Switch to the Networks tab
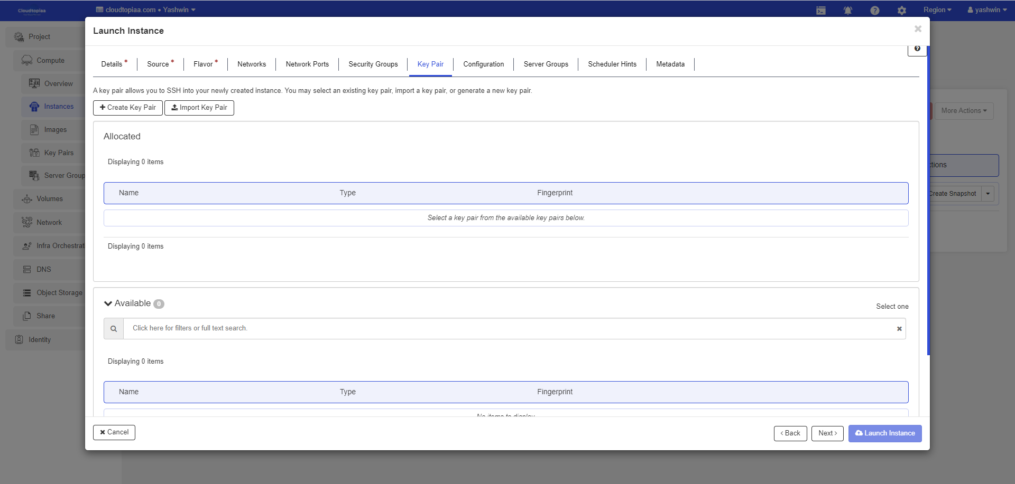 [252, 64]
